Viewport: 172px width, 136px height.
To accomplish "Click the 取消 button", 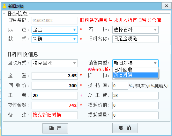I will tap(125, 128).
